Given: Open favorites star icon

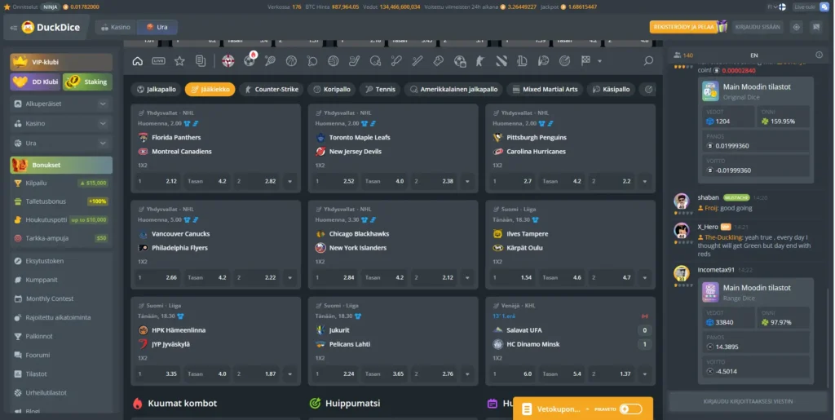Looking at the screenshot, I should point(179,61).
